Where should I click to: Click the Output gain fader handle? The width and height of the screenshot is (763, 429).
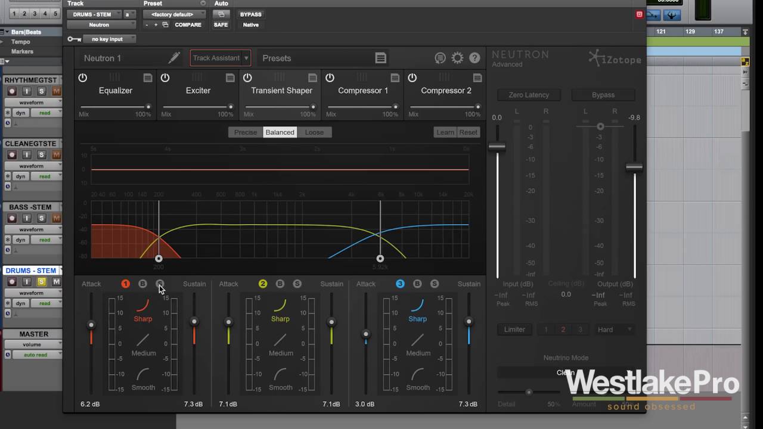point(634,167)
